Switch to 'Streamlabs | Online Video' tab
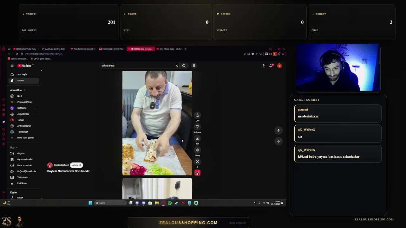Image resolution: width=406 pixels, height=228 pixels. 112,49
